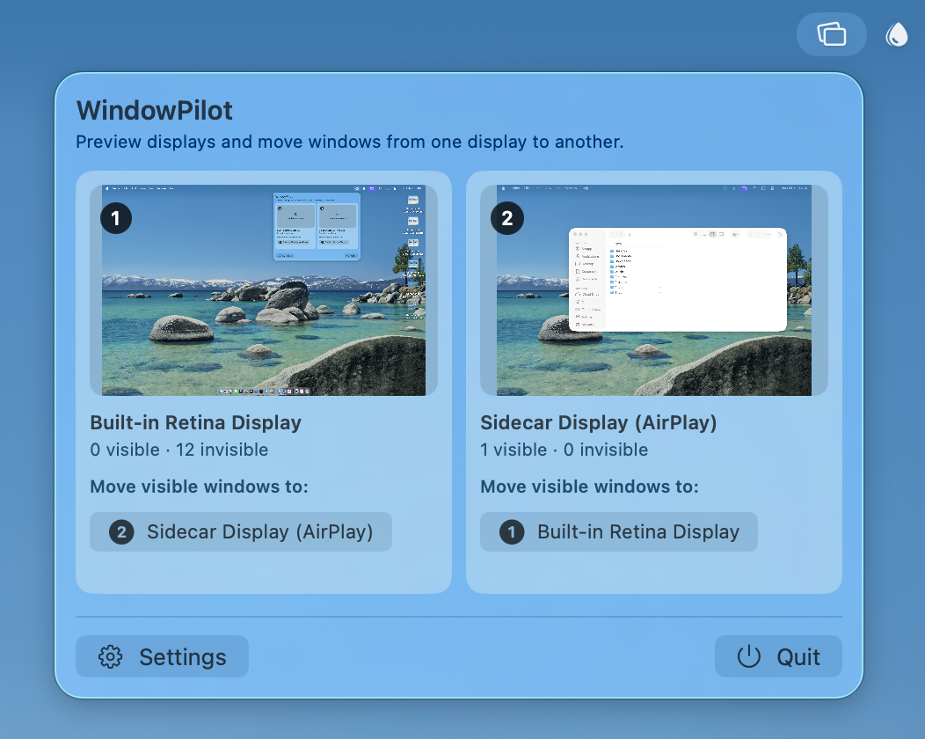The height and width of the screenshot is (739, 925).
Task: Click the "Preview displays" description text
Action: point(350,142)
